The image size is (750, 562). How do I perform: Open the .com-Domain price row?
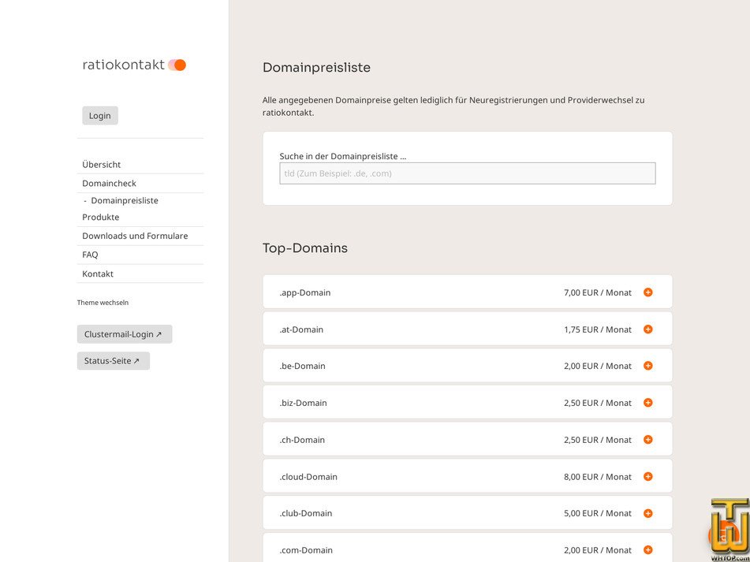click(x=468, y=548)
